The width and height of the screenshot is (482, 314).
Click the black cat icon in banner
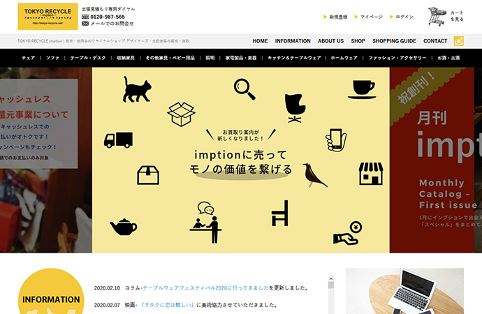click(x=137, y=89)
